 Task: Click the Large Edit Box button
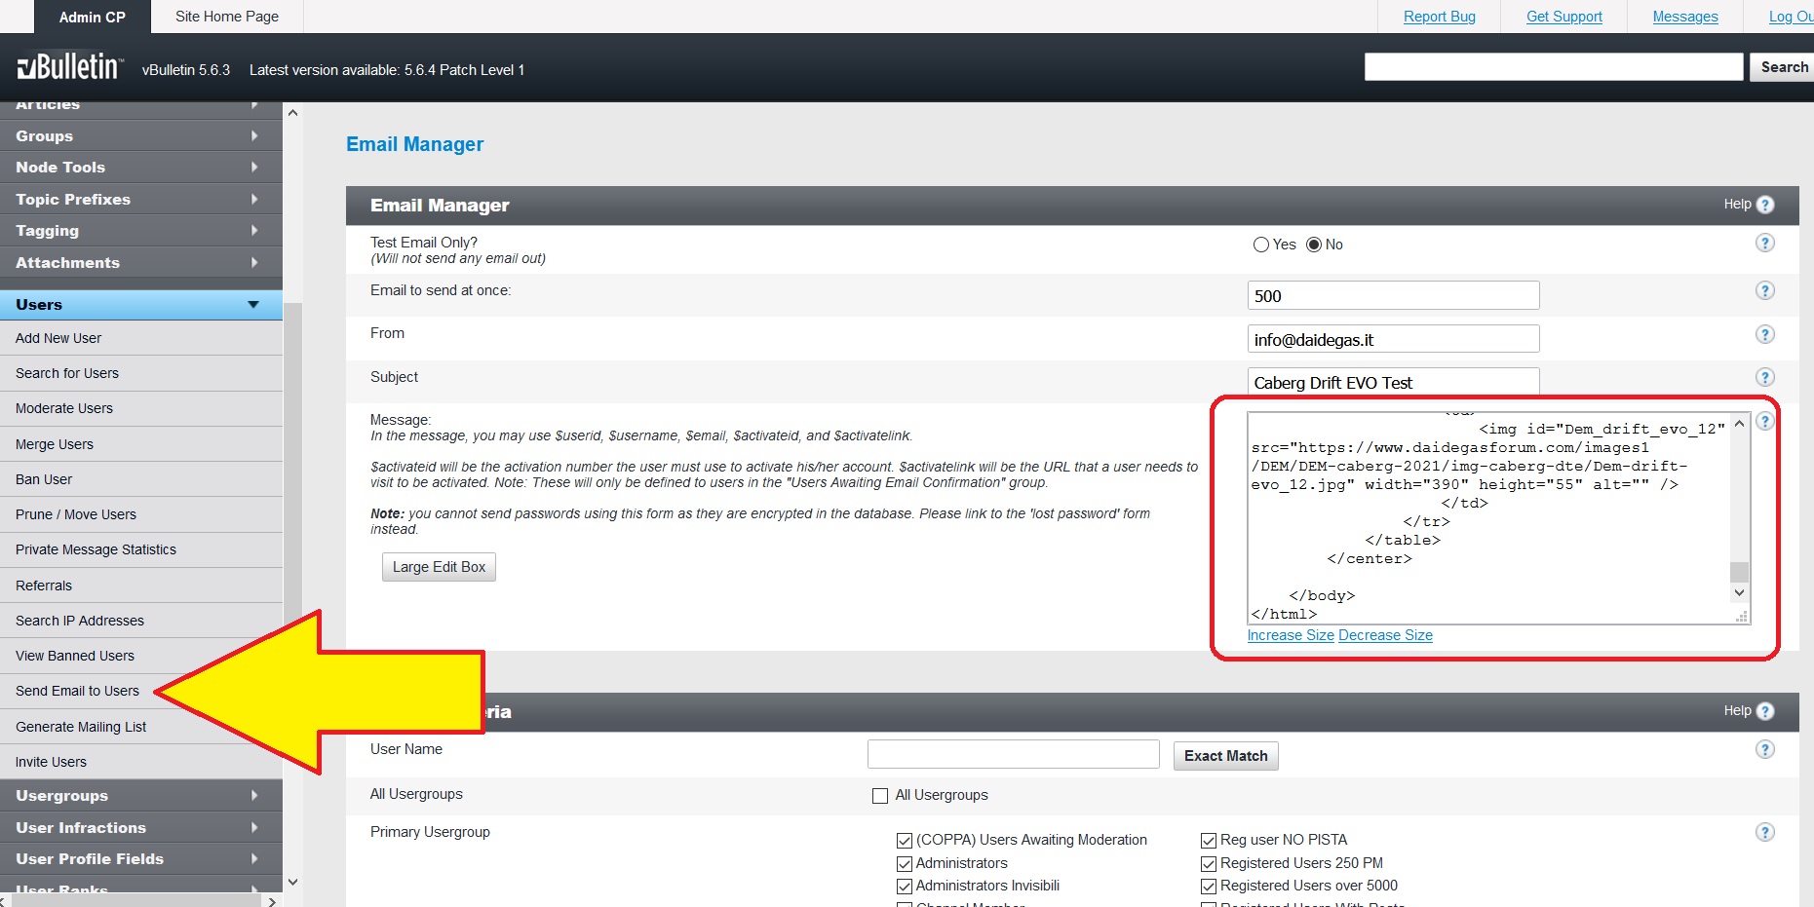(439, 567)
